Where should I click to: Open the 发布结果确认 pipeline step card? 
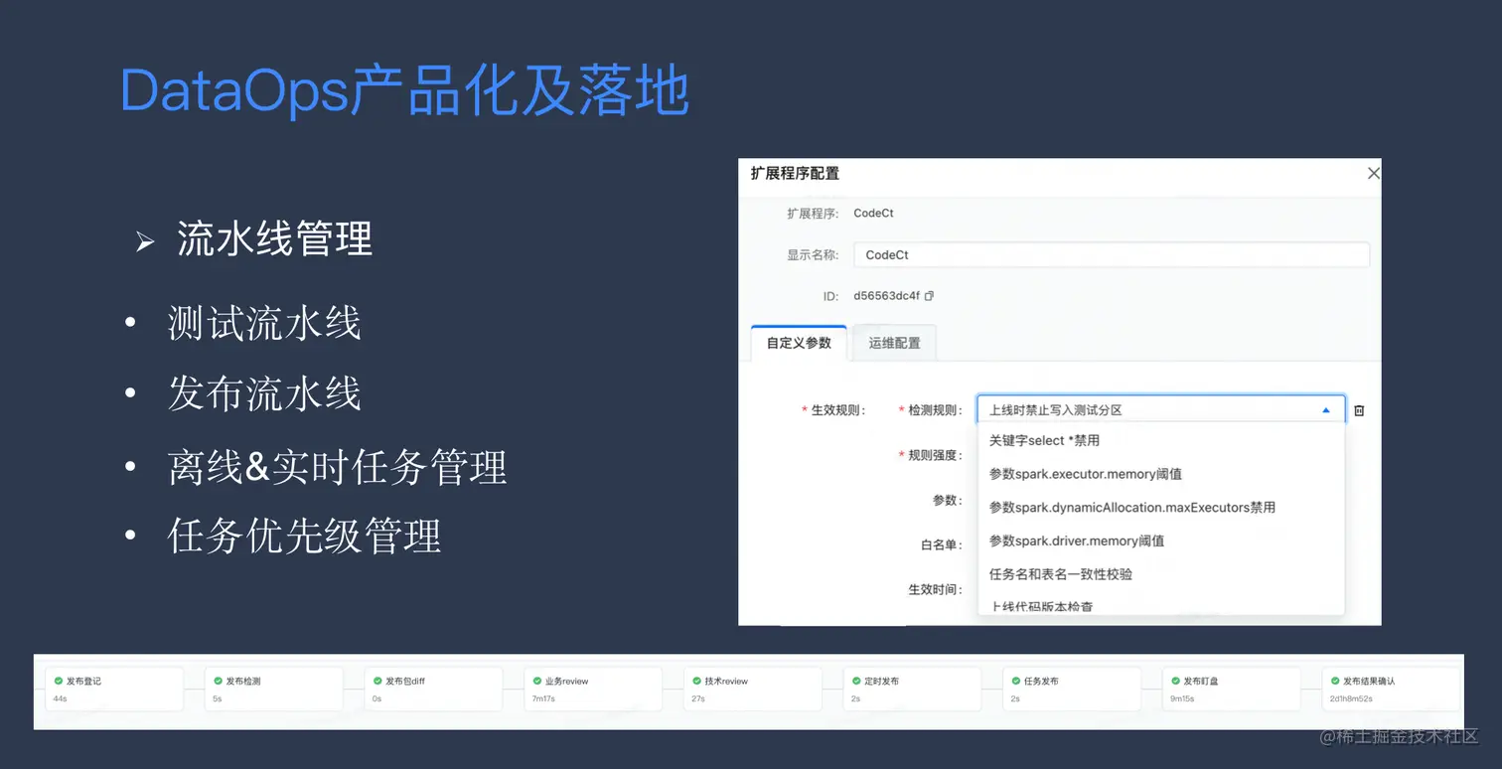pyautogui.click(x=1391, y=689)
